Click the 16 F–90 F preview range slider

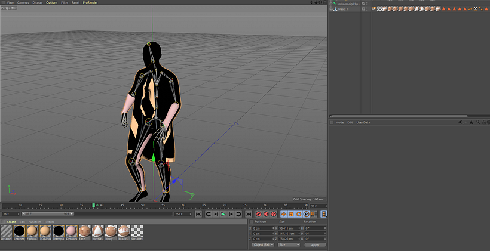coord(48,214)
